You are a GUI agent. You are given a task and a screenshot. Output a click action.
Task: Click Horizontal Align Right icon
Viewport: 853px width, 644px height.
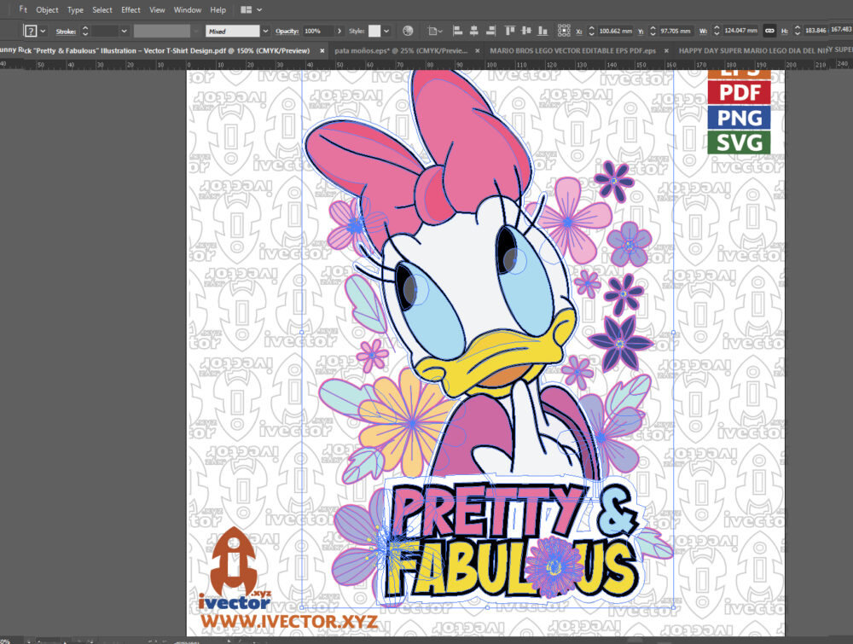[490, 31]
